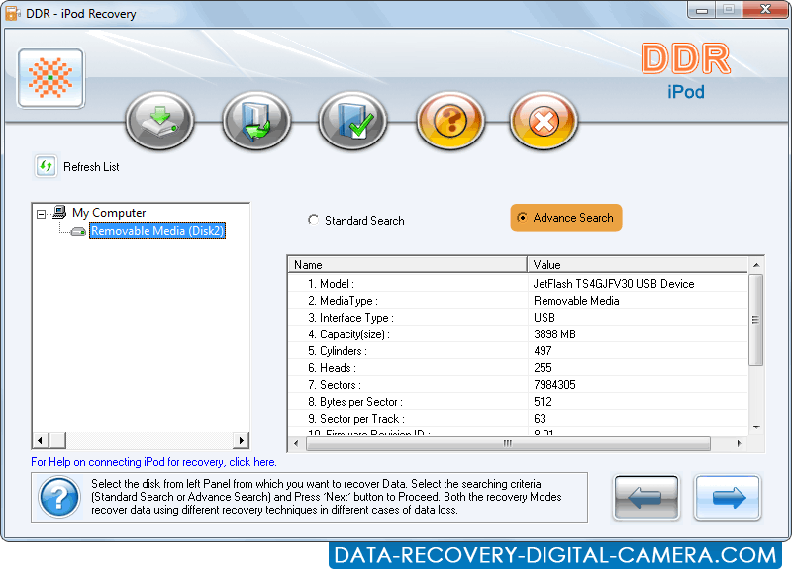The width and height of the screenshot is (792, 569).
Task: Click the '497' value cell
Action: click(638, 351)
